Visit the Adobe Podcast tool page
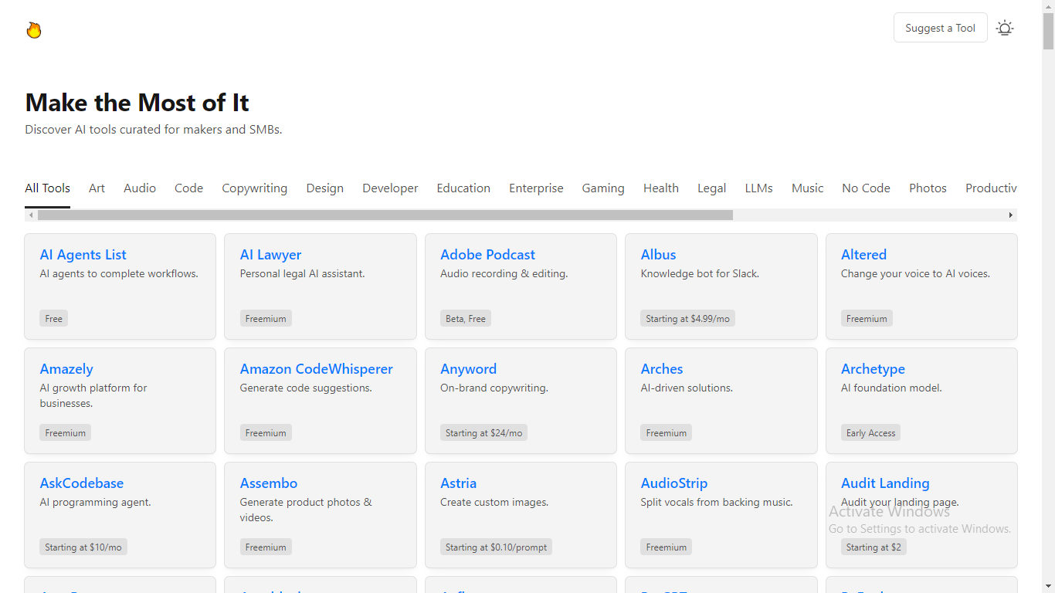Image resolution: width=1055 pixels, height=593 pixels. click(x=487, y=255)
